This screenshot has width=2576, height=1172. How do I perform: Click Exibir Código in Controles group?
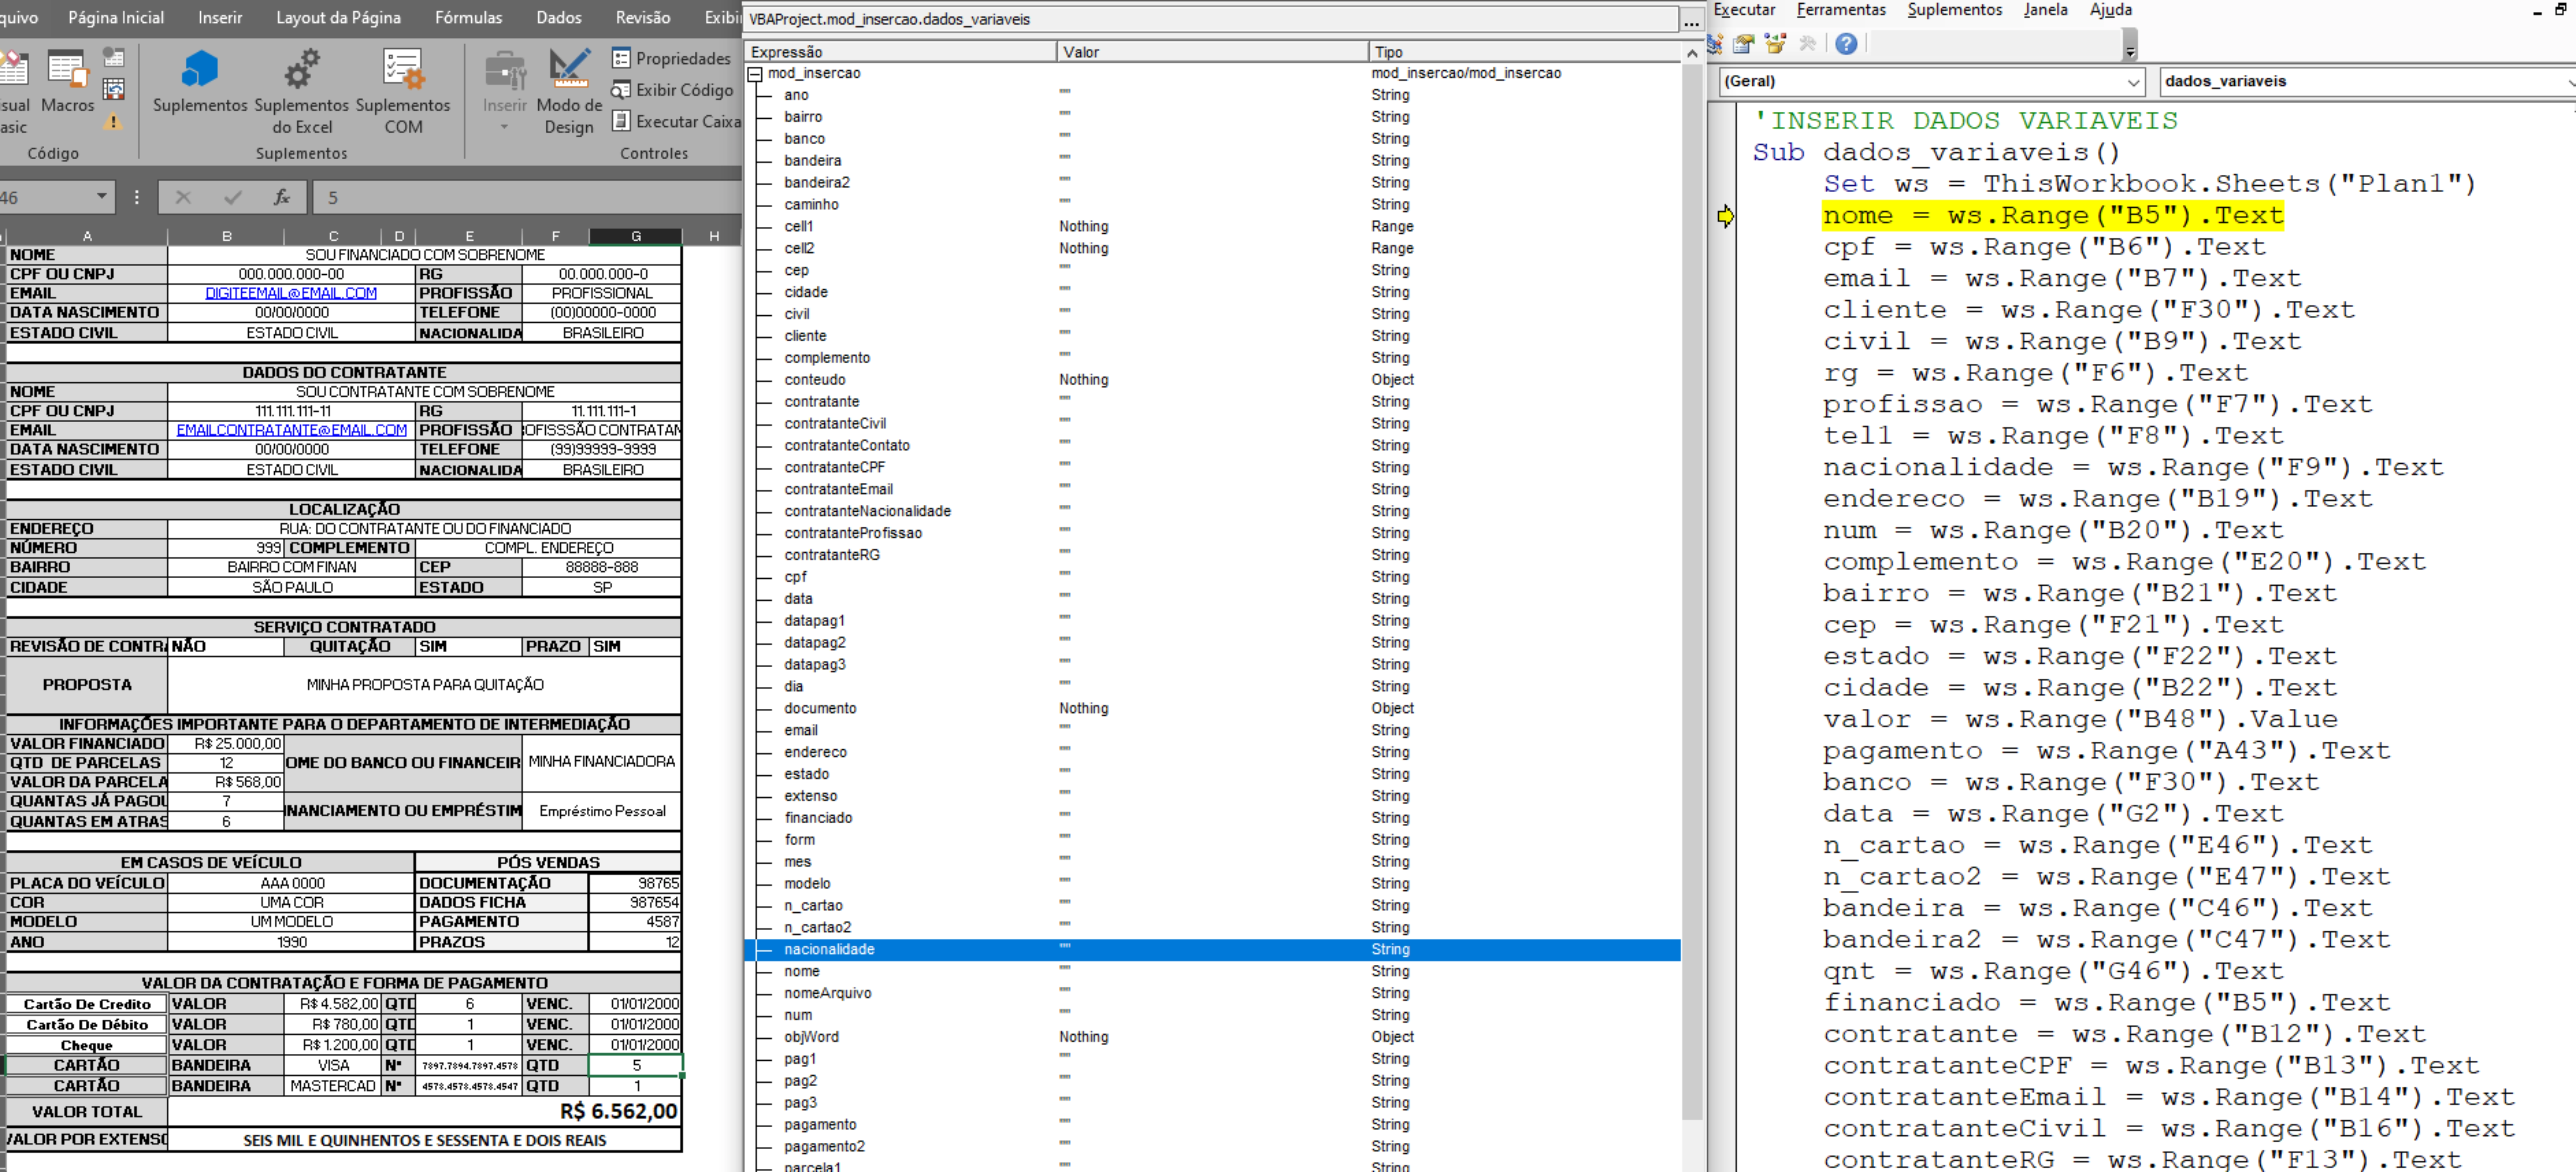pyautogui.click(x=672, y=90)
